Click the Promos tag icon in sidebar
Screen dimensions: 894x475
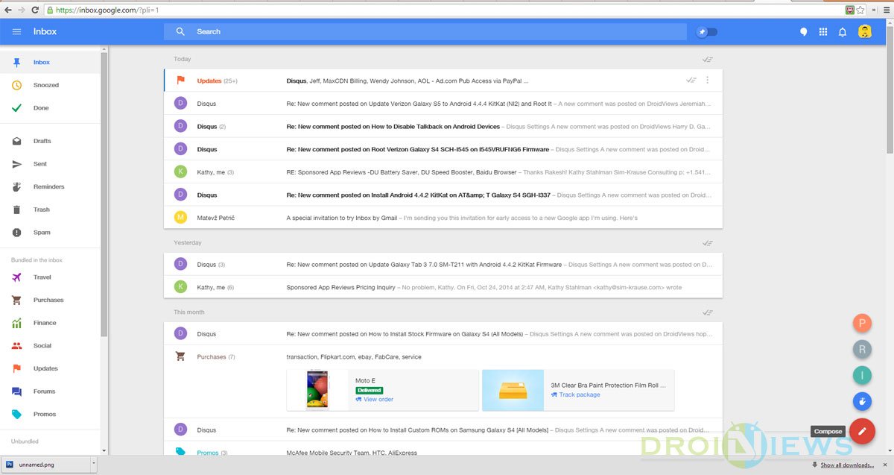pyautogui.click(x=16, y=414)
